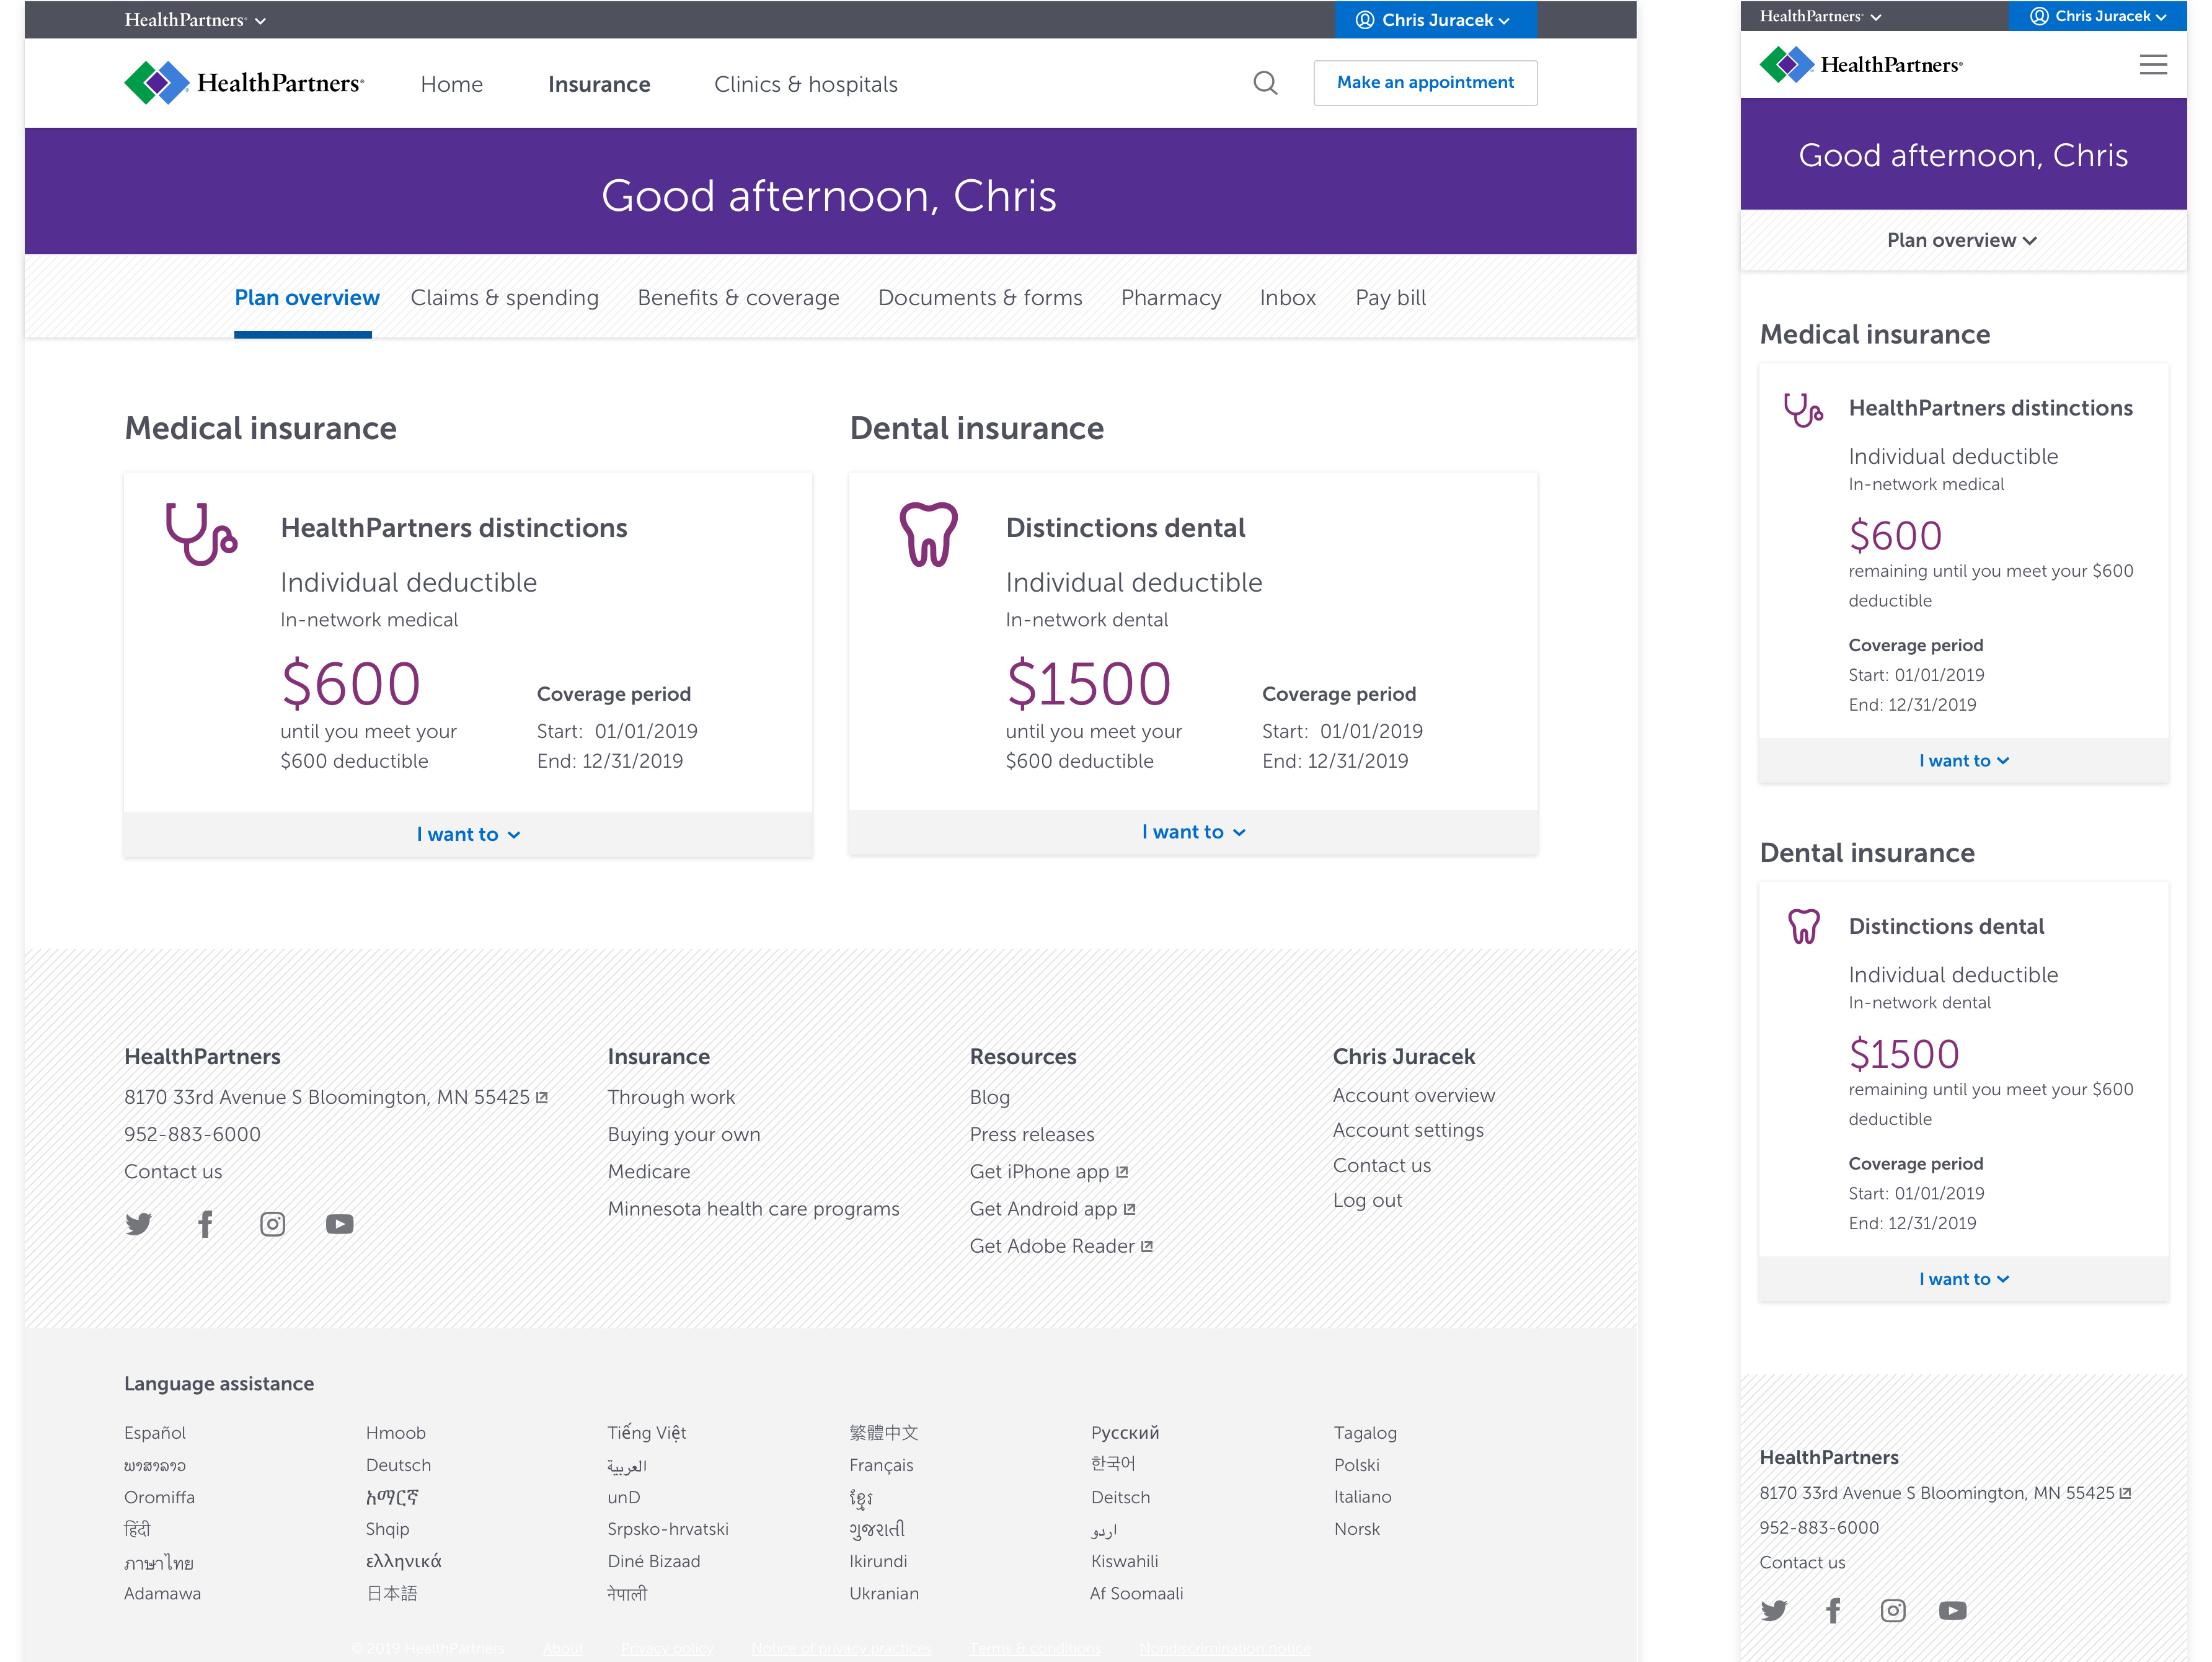
Task: Click YouTube icon in desktop footer
Action: coord(340,1224)
